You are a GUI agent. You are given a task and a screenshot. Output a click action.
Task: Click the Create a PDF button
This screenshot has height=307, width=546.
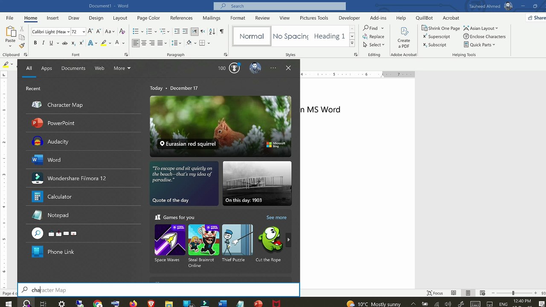(404, 38)
